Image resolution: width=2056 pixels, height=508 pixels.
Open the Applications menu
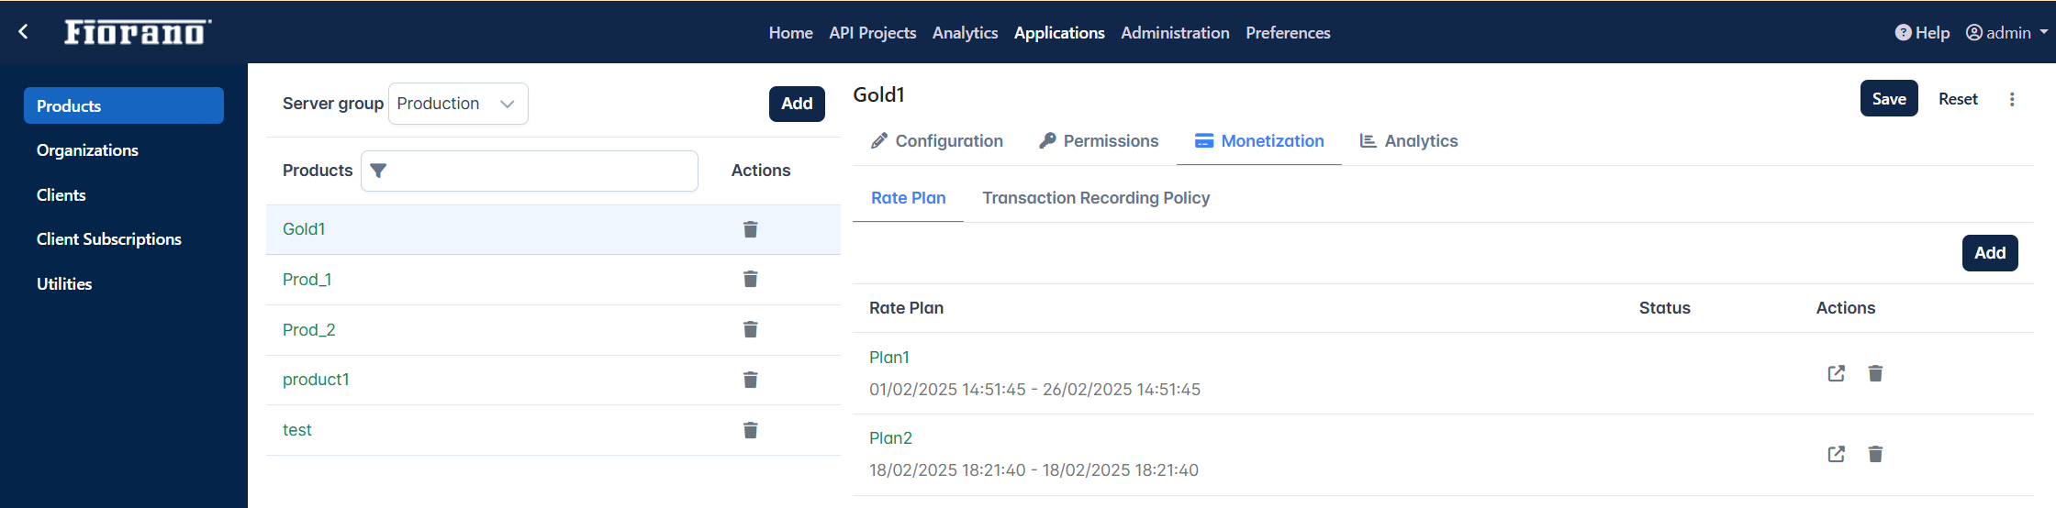pyautogui.click(x=1059, y=32)
